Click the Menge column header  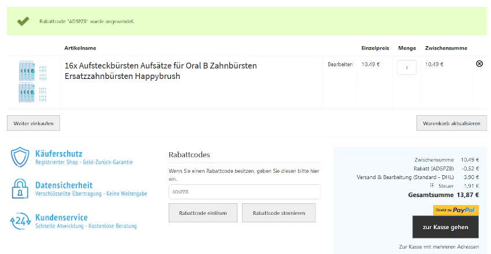pyautogui.click(x=407, y=48)
